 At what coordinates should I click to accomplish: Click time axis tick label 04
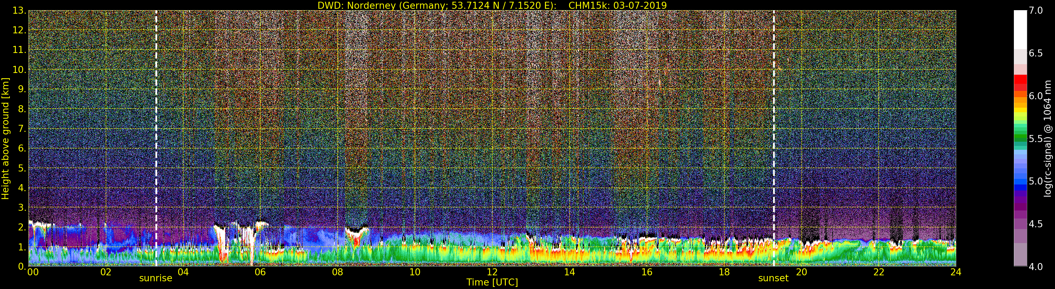click(183, 272)
